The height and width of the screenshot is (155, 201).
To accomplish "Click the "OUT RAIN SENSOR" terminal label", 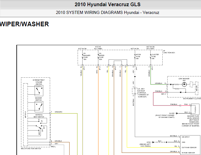I will pyautogui.click(x=189, y=148).
